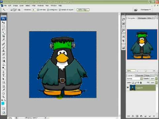Viewport: 159px width, 119px height.
Task: Select the Type tool
Action: [3, 76]
